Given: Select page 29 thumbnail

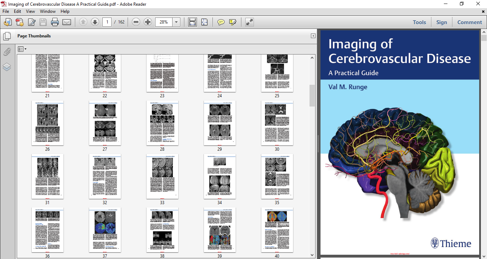Looking at the screenshot, I should click(x=220, y=123).
